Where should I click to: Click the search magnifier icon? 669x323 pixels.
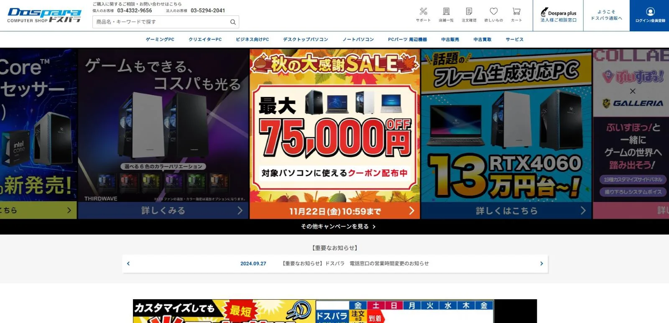tap(233, 22)
